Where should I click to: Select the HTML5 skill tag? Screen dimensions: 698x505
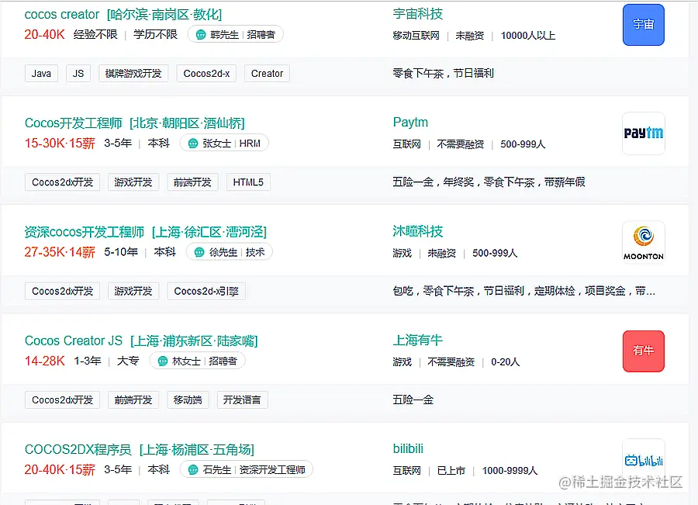[x=248, y=182]
